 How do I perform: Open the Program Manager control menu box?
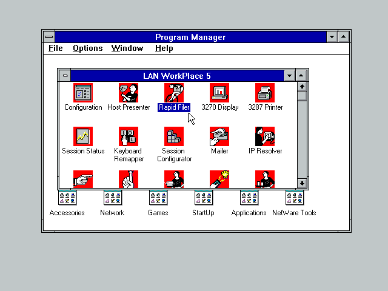coord(49,37)
